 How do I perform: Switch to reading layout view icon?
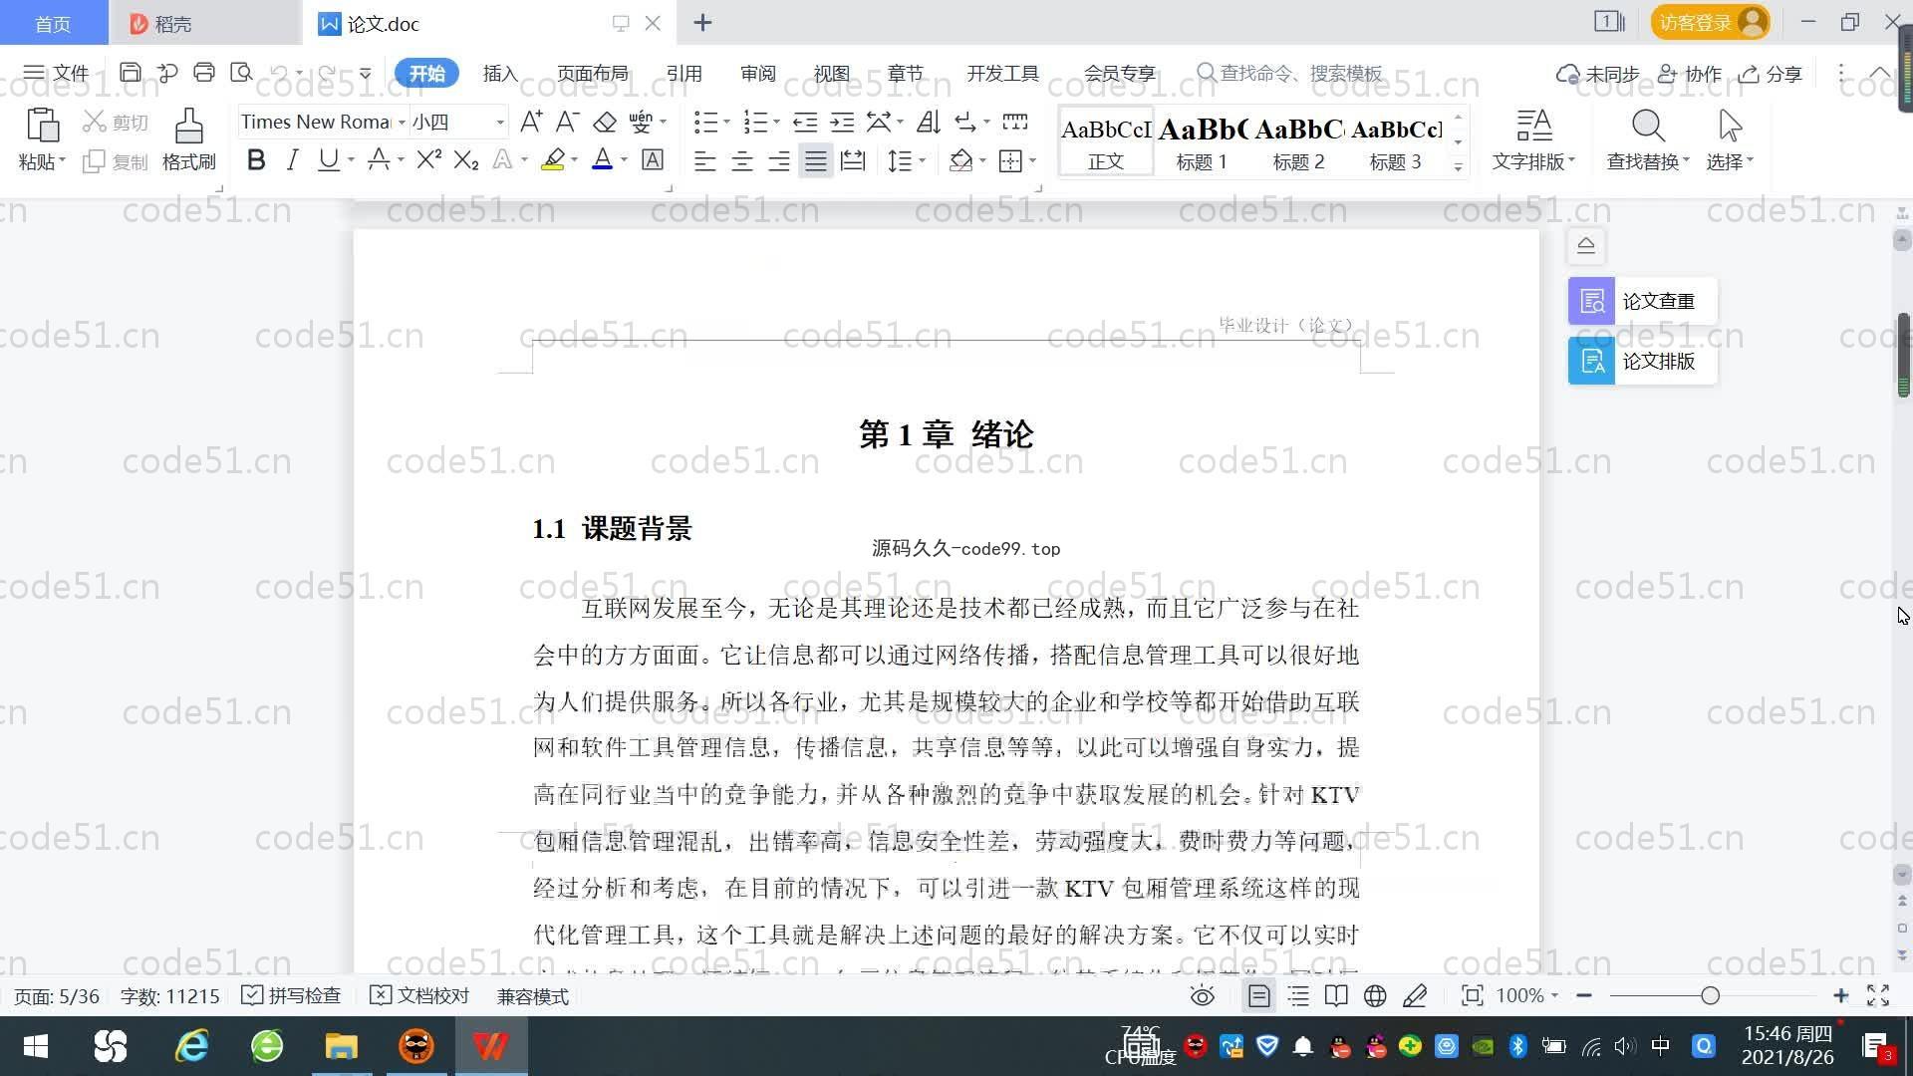1336,995
